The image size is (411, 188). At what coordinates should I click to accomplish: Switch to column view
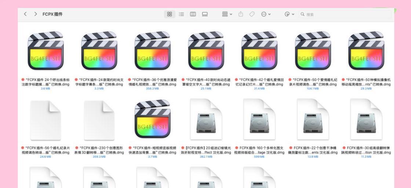(193, 14)
